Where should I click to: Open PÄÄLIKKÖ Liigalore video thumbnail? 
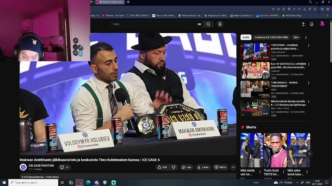pos(255,70)
